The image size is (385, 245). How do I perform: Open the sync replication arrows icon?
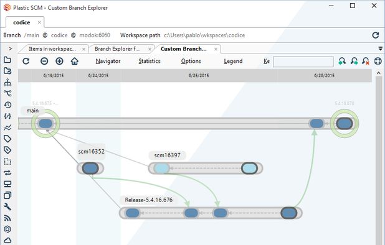tap(7, 173)
